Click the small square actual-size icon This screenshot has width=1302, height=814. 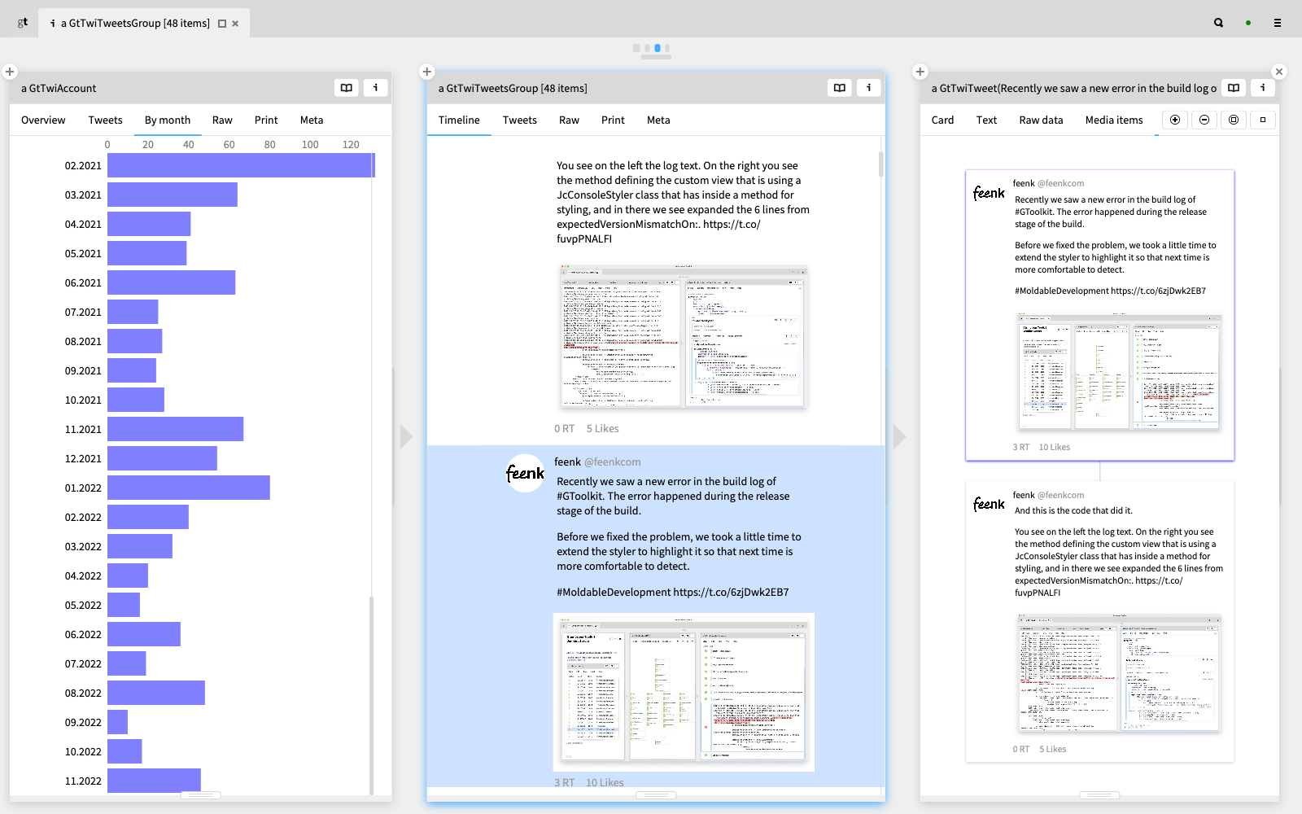1263,120
